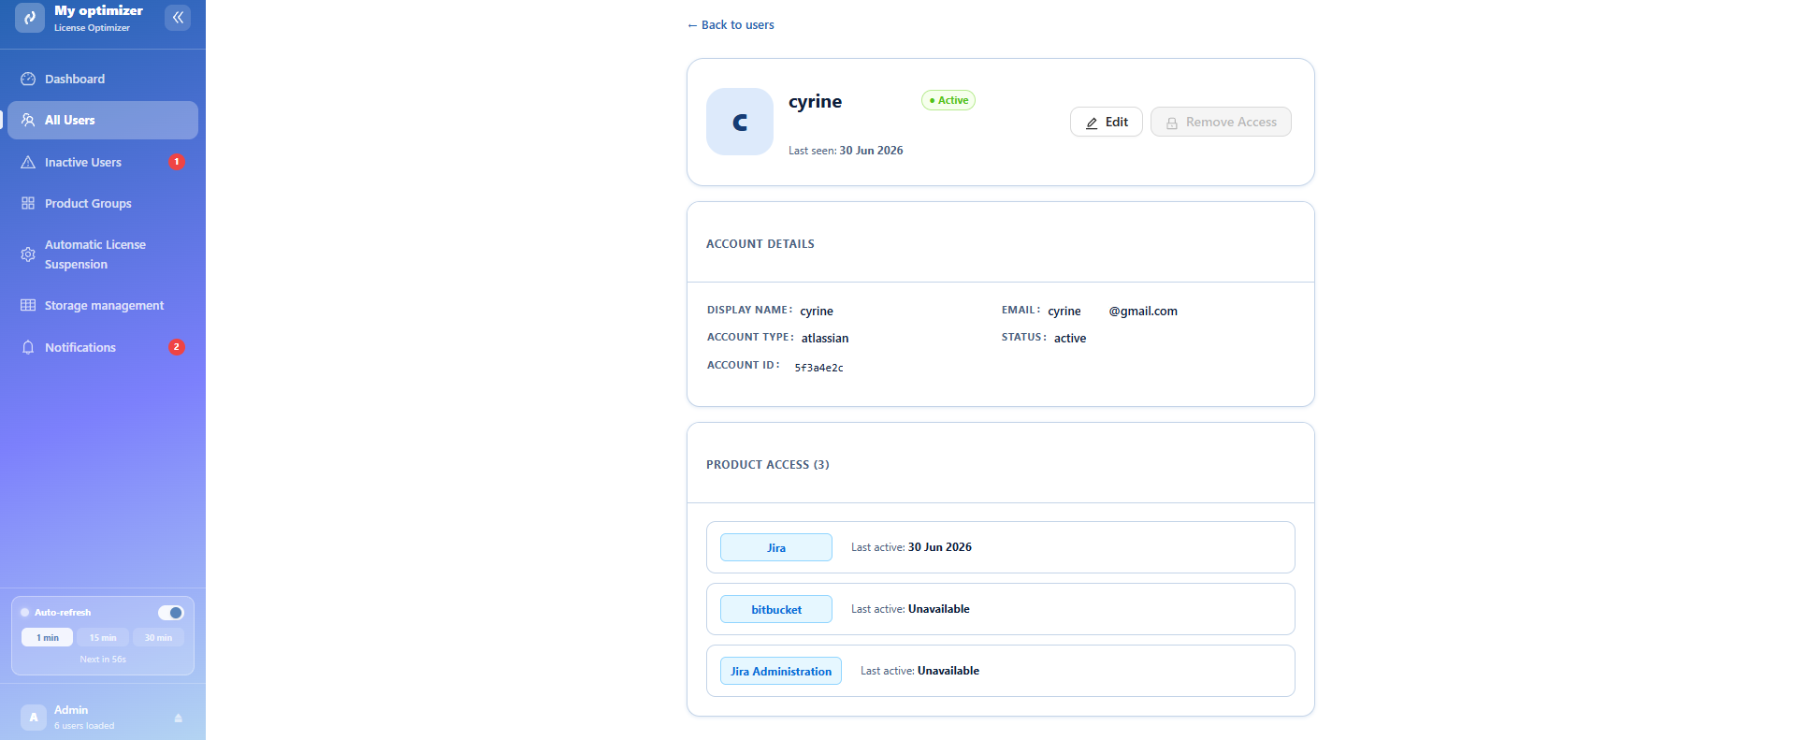The width and height of the screenshot is (1795, 740).
Task: Select the 15 min refresh interval
Action: click(x=103, y=638)
